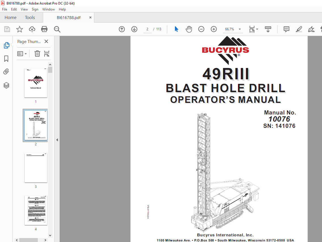The width and height of the screenshot is (322, 242).
Task: Click the Fit page width icon
Action: point(252,29)
